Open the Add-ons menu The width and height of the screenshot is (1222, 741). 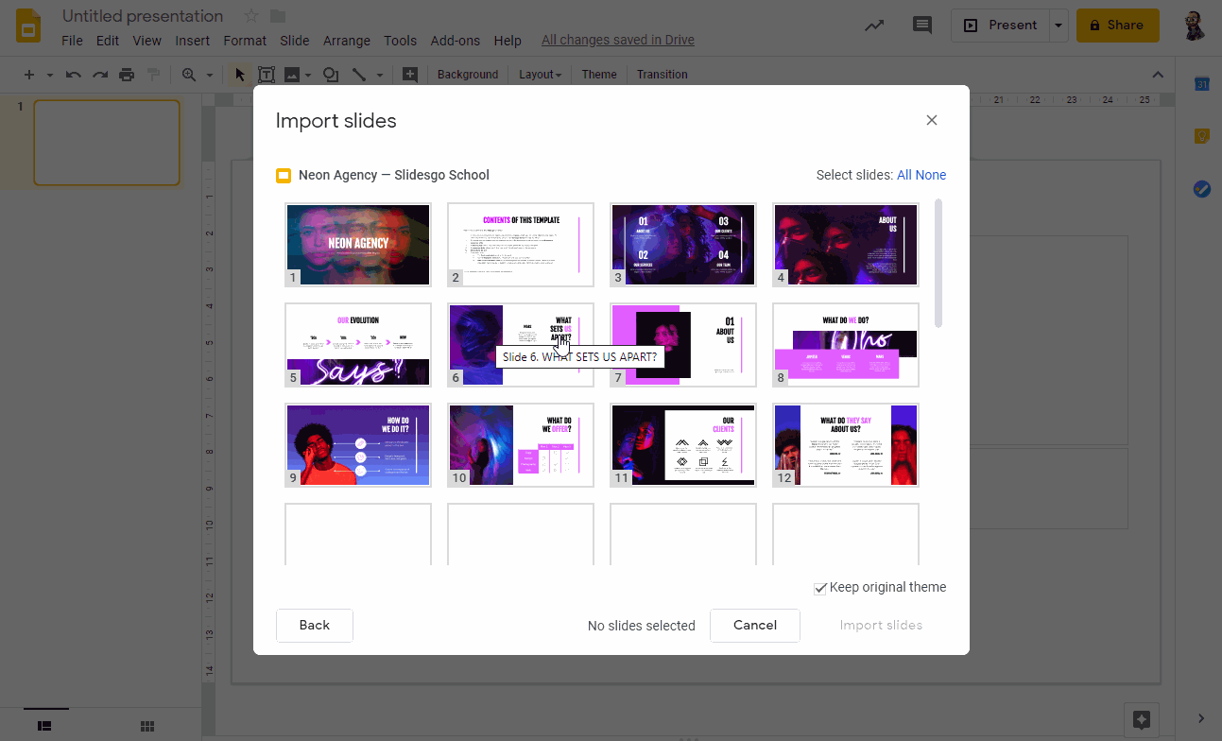455,41
